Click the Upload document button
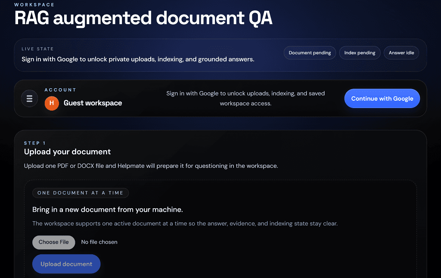441x278 pixels. (66, 264)
